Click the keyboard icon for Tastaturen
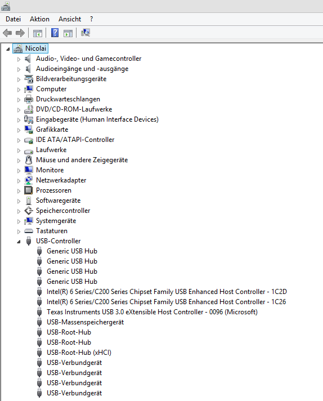323x401 pixels. [x=29, y=231]
